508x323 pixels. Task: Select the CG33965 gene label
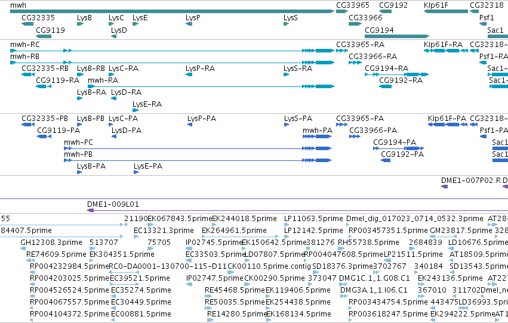(x=352, y=5)
